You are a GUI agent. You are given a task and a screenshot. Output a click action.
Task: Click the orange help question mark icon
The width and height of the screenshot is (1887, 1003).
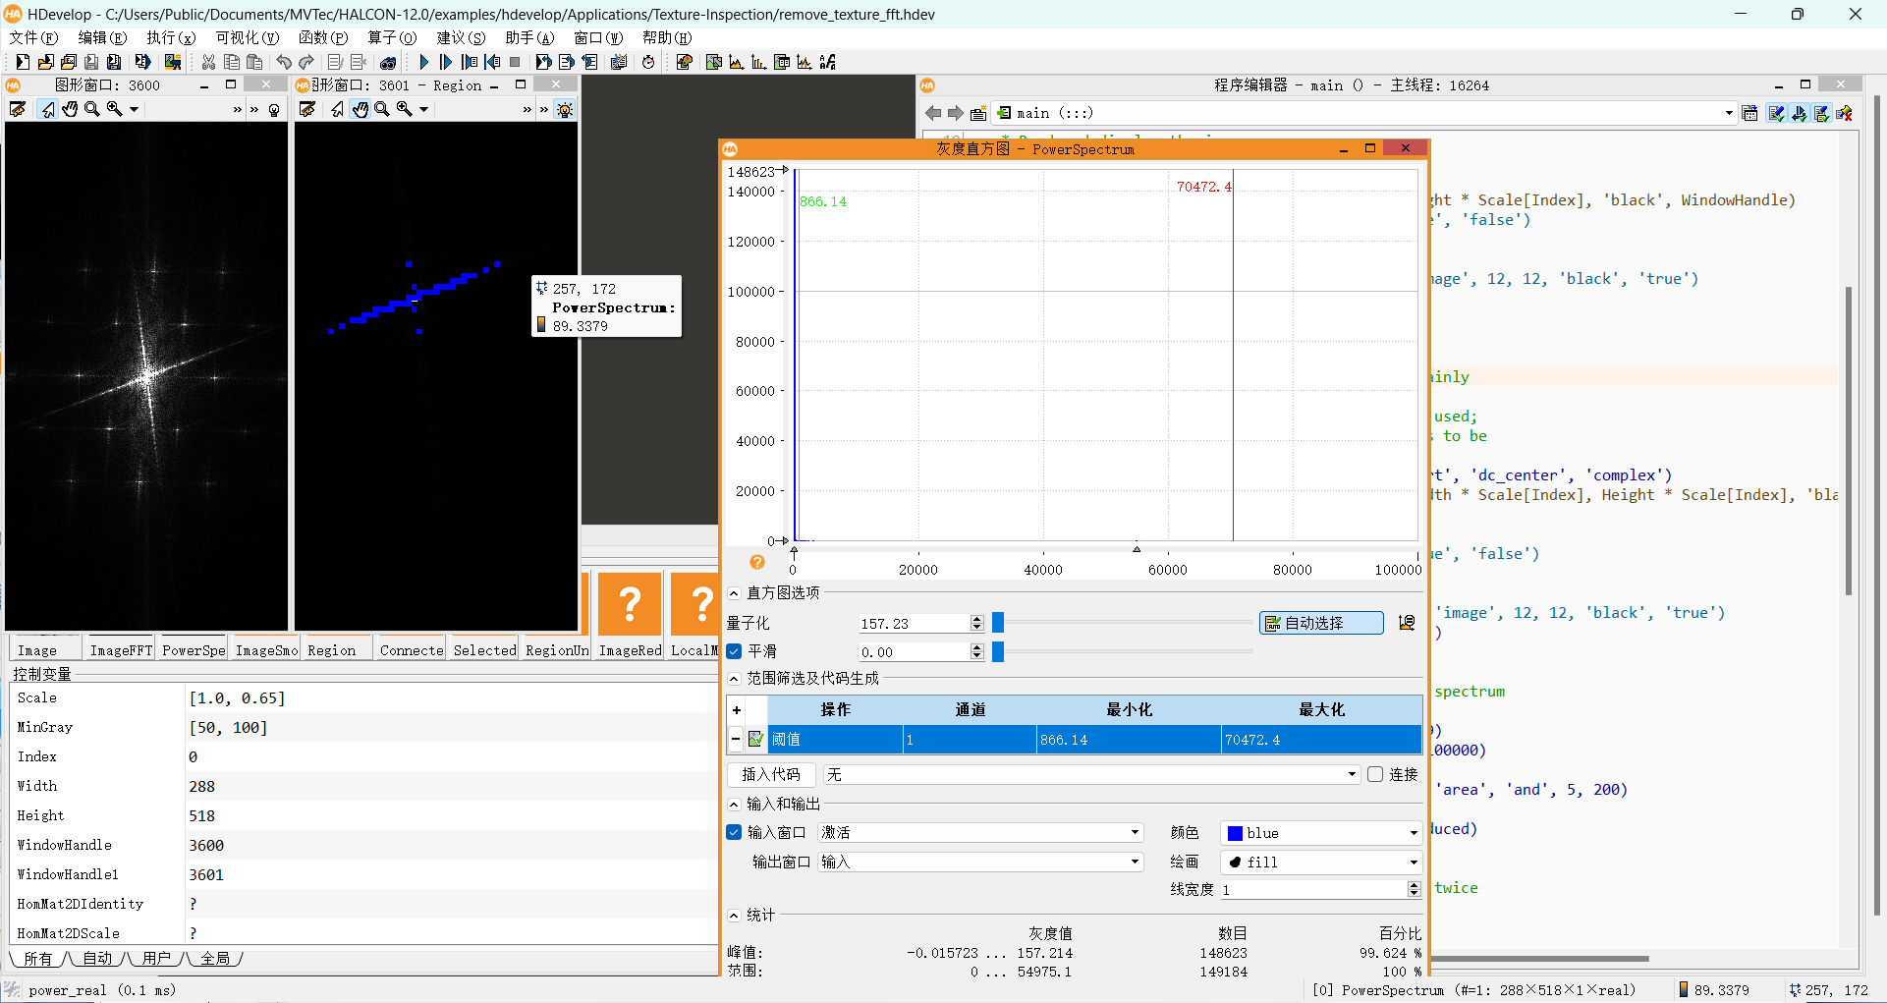756,562
